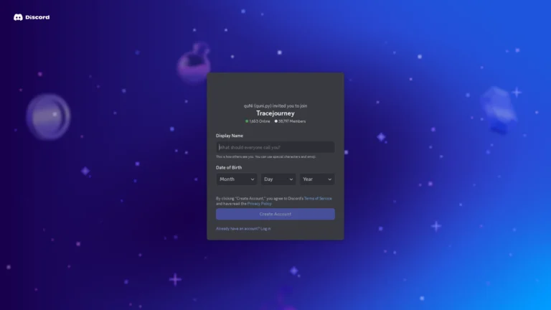Click the Month dropdown chevron arrow
551x310 pixels.
[x=253, y=179]
